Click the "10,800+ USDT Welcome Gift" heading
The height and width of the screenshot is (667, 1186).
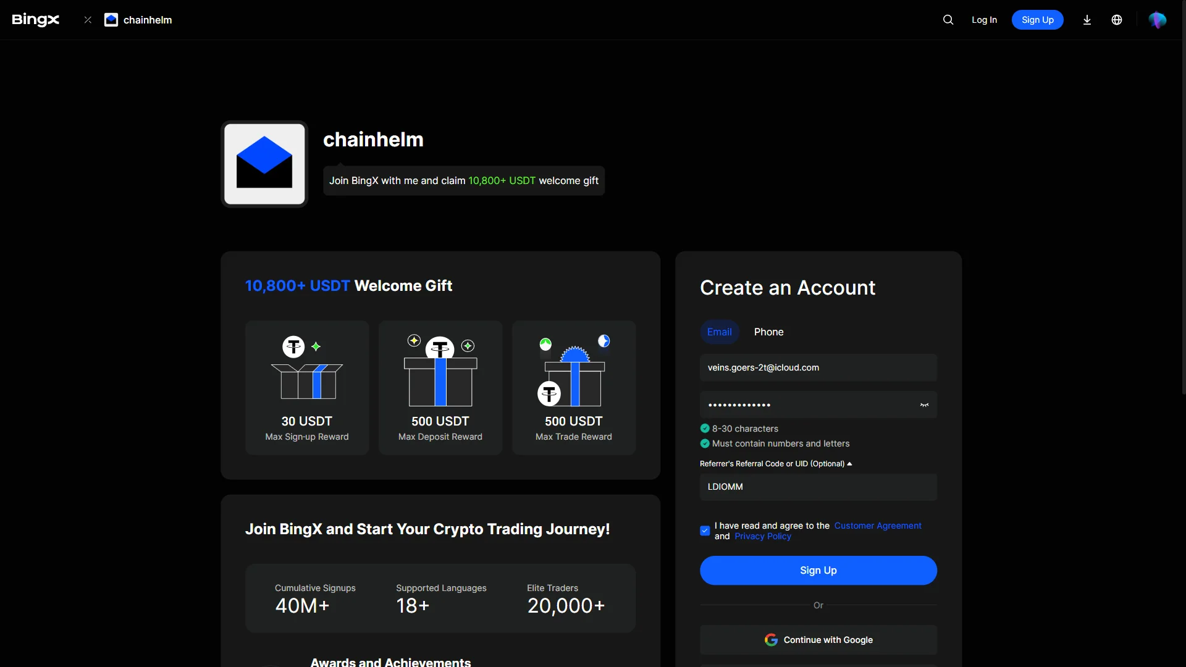pyautogui.click(x=348, y=285)
